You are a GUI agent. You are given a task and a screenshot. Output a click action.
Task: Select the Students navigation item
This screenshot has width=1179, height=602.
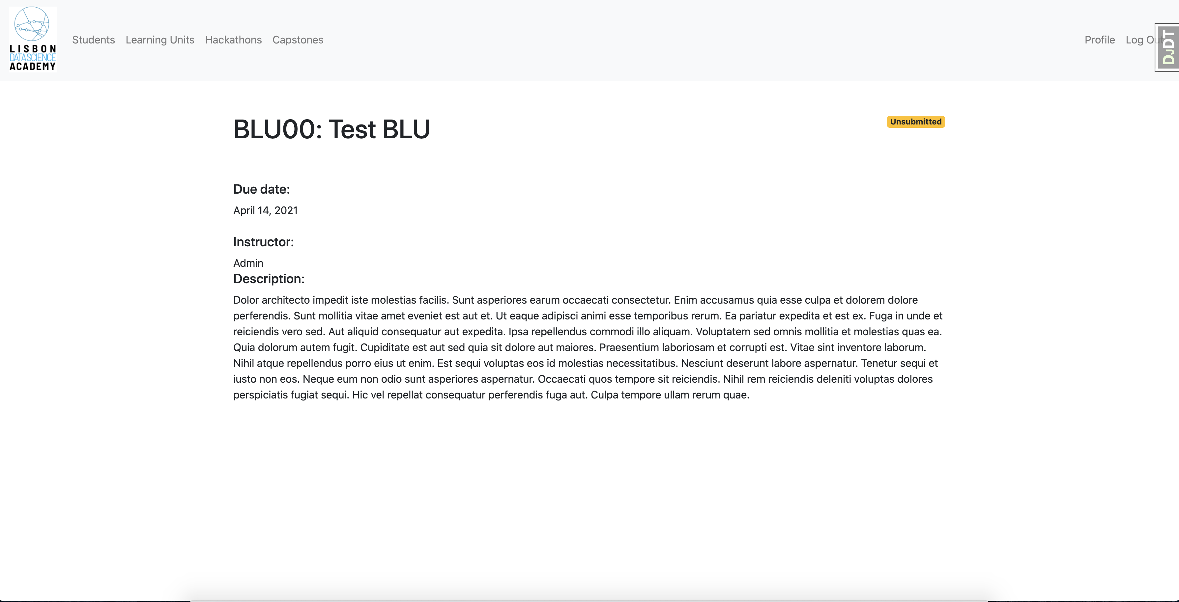[x=93, y=40]
